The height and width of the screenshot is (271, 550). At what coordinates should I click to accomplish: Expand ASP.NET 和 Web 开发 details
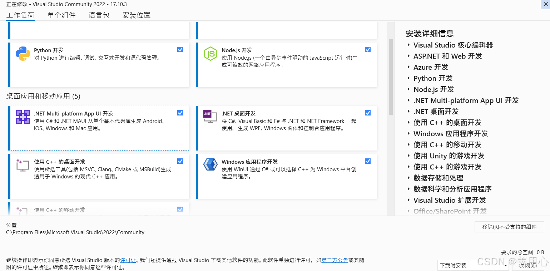(x=408, y=56)
